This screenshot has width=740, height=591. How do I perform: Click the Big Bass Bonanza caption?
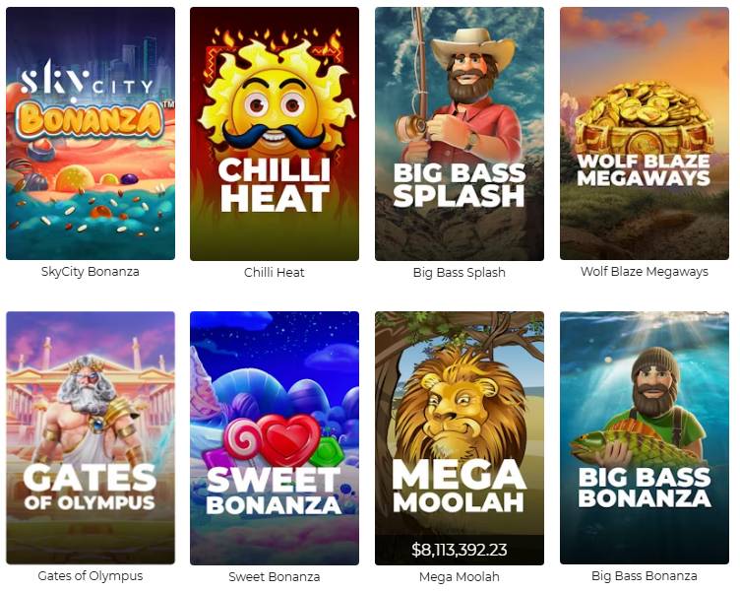click(x=645, y=576)
